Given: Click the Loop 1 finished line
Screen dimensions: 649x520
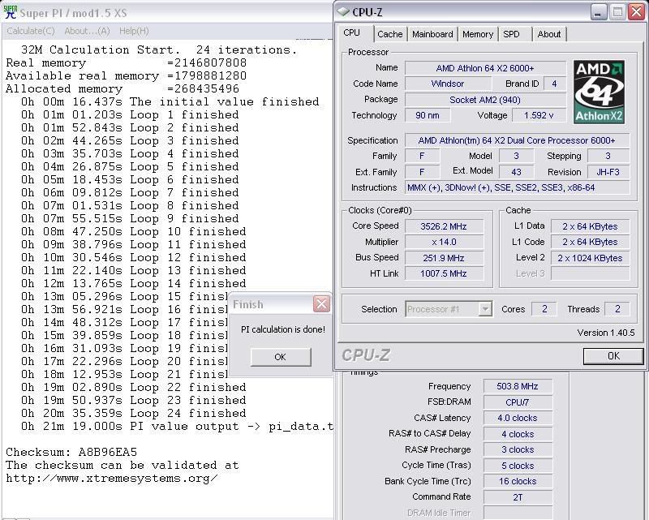Looking at the screenshot, I should (x=130, y=114).
